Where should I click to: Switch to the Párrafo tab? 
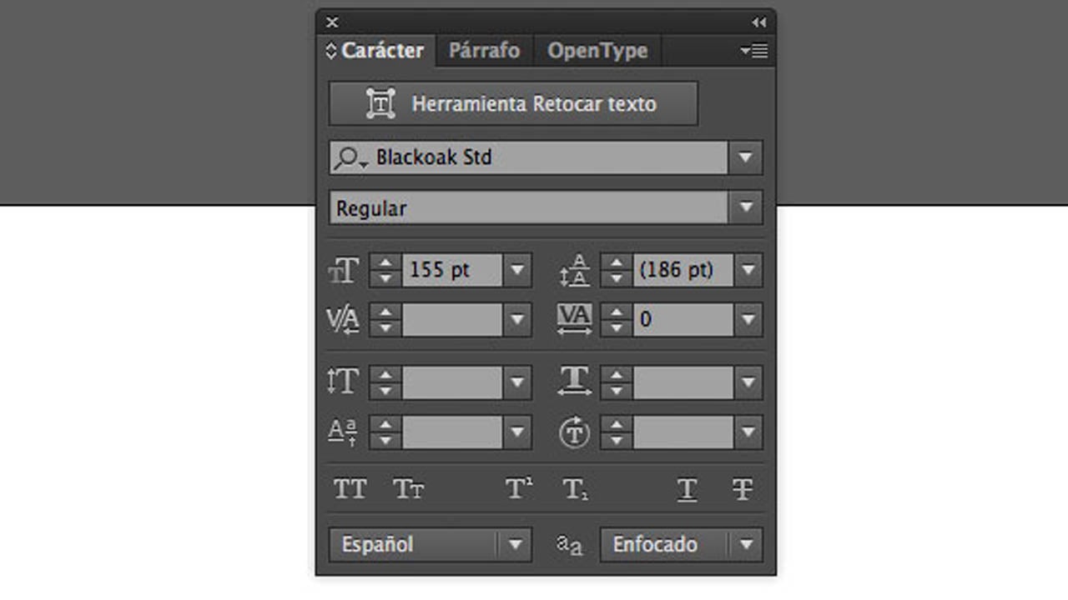(484, 51)
